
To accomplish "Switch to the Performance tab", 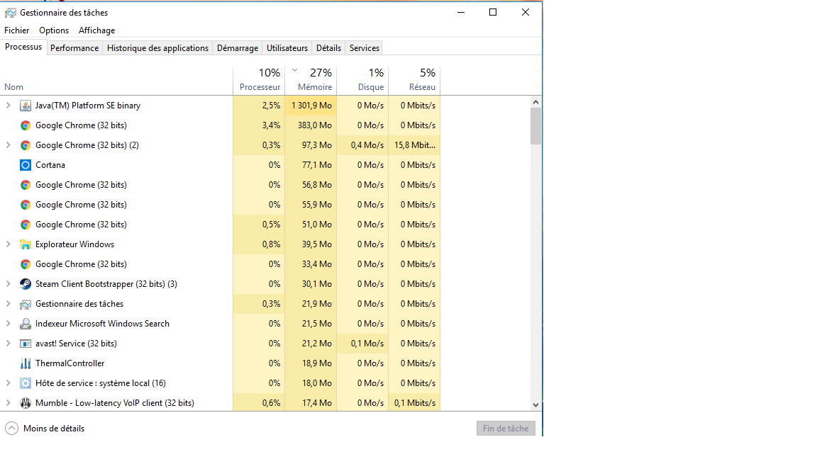I will point(74,48).
